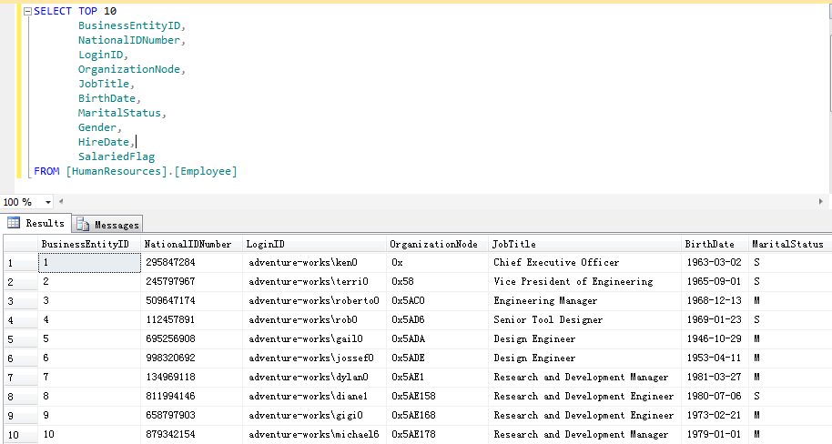This screenshot has height=444, width=832.
Task: Click cell with NationalIDNumber 509647174
Action: [191, 301]
